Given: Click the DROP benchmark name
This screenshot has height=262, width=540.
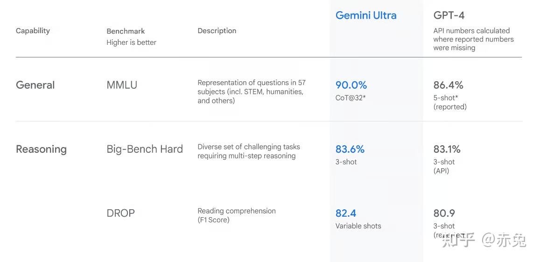Looking at the screenshot, I should click(120, 213).
